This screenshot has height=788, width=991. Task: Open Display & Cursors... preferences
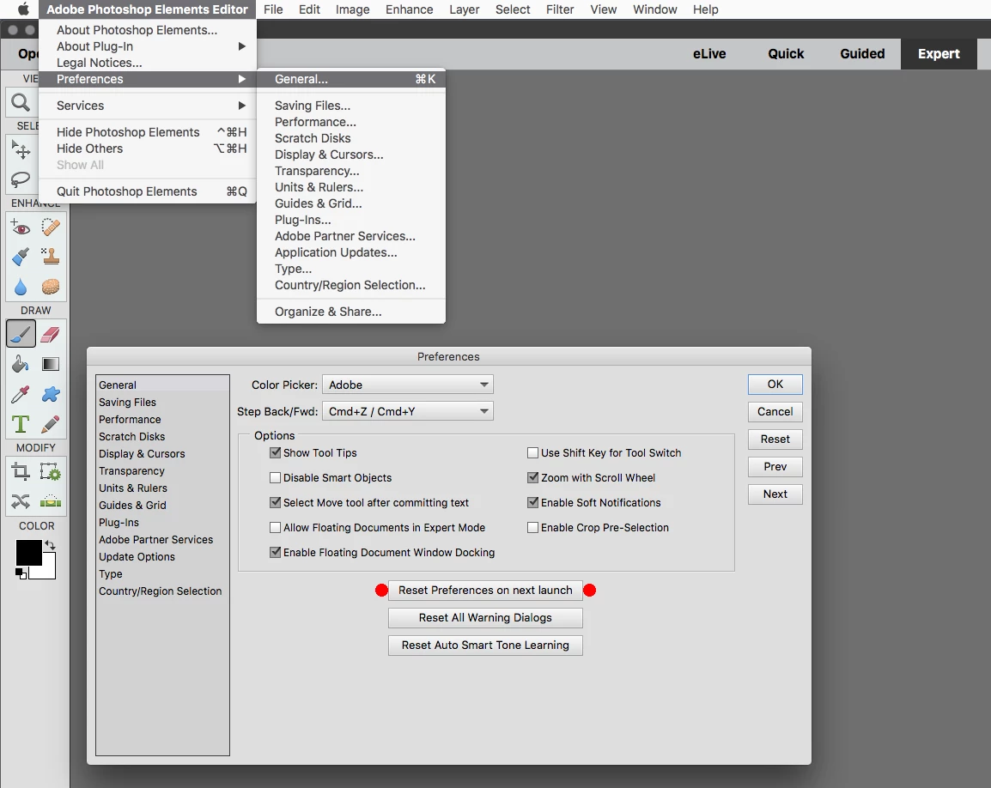(x=351, y=155)
